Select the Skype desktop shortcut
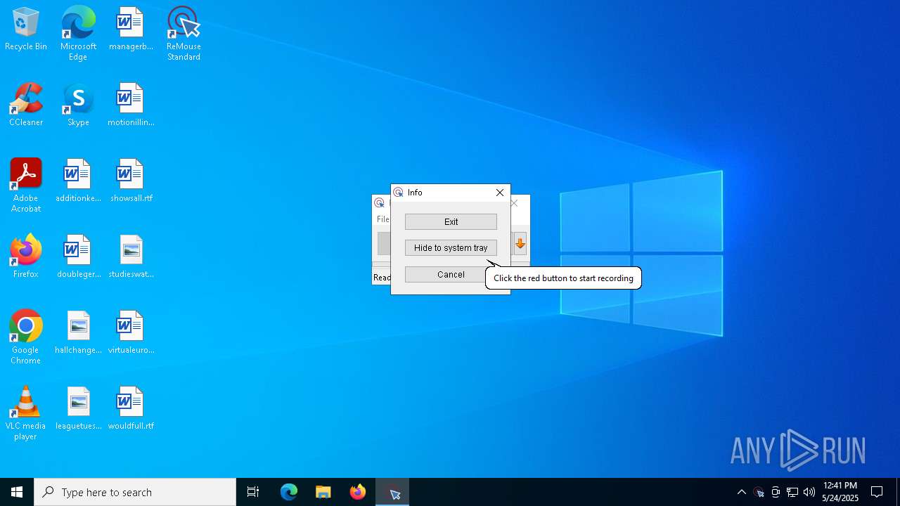 tap(78, 105)
